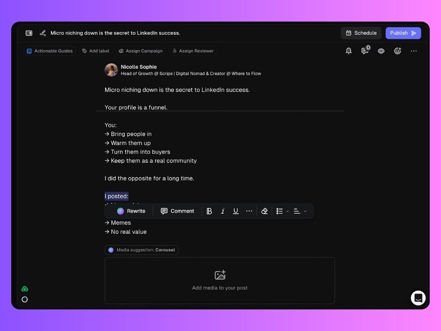Underline the selected text
This screenshot has height=331, width=441.
pyautogui.click(x=236, y=211)
